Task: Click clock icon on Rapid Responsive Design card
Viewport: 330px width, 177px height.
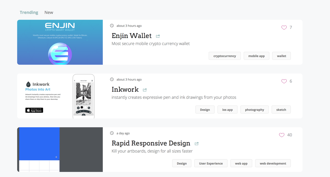Action: [112, 133]
